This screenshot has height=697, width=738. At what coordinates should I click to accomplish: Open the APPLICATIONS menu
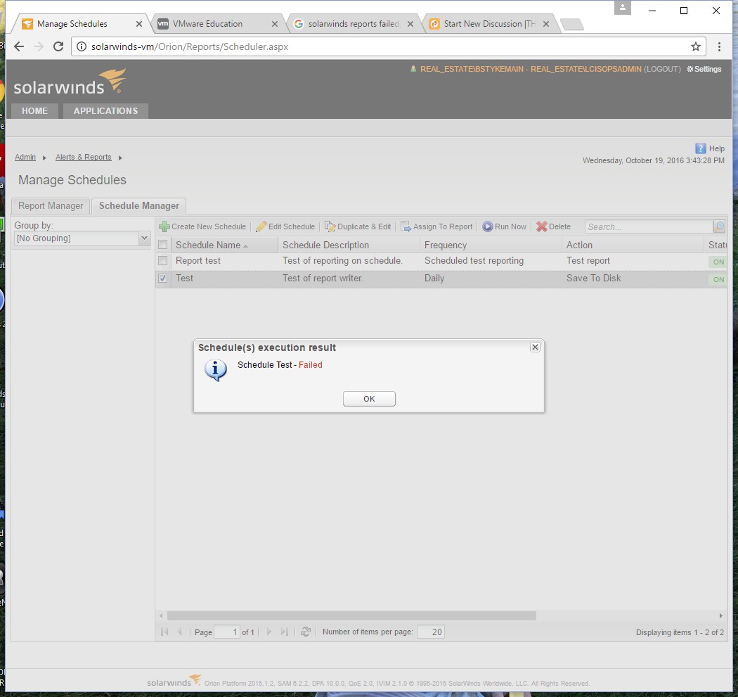(x=105, y=111)
